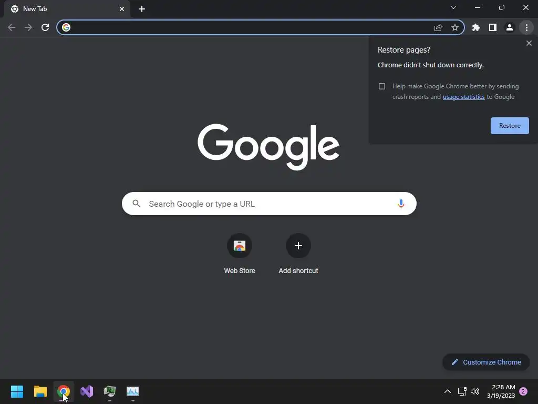Viewport: 538px width, 404px height.
Task: Open the green monitor app in taskbar
Action: [x=110, y=391]
